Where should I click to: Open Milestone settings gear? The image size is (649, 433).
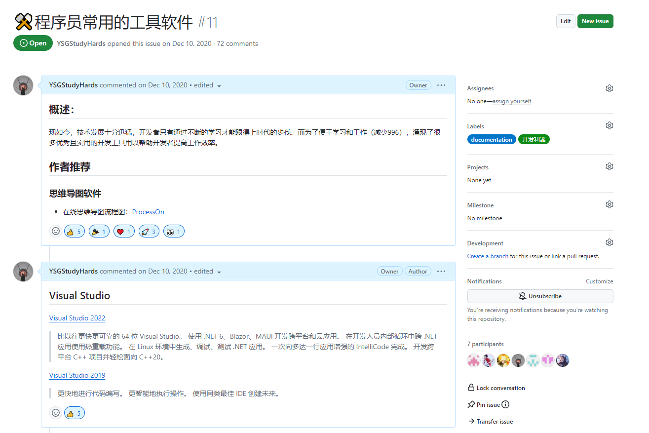[609, 204]
